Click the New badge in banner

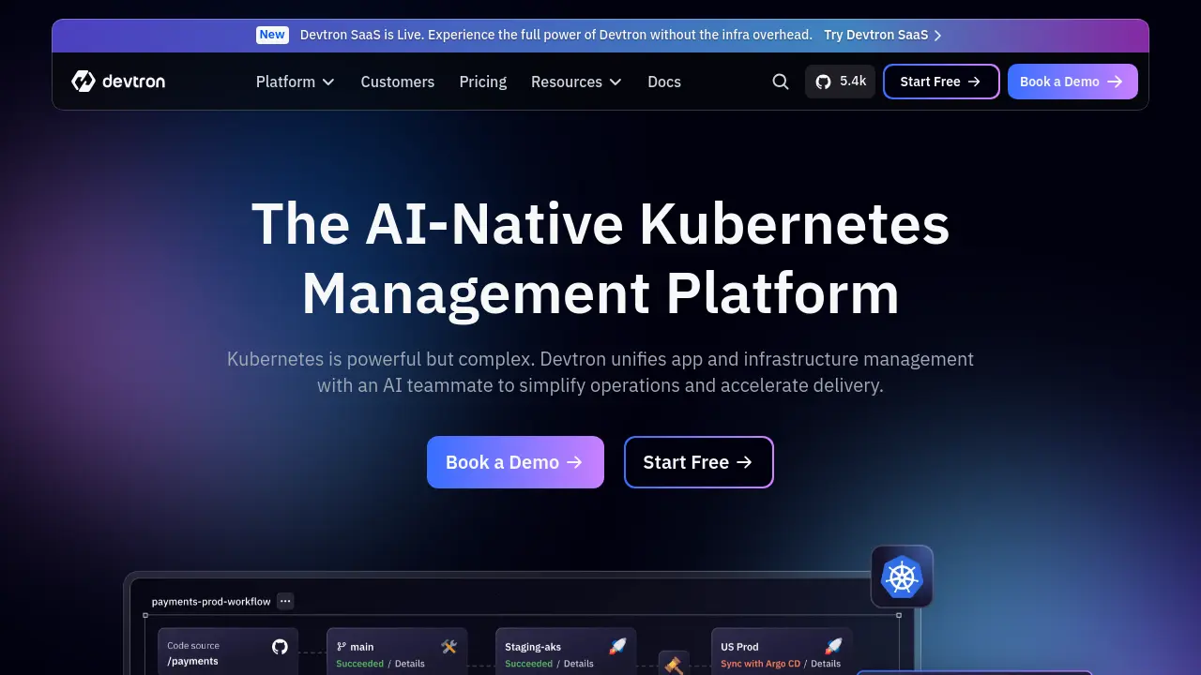(272, 35)
